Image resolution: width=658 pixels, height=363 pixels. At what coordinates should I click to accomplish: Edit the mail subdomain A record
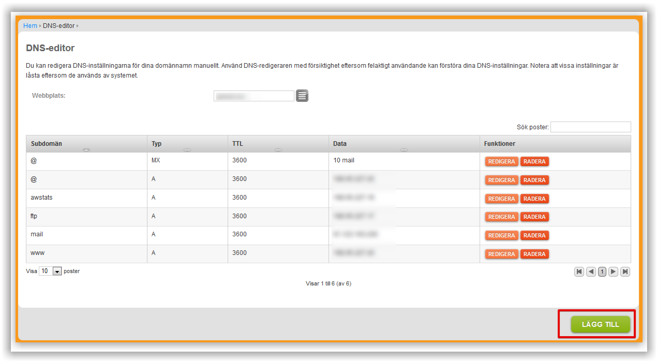coord(501,235)
